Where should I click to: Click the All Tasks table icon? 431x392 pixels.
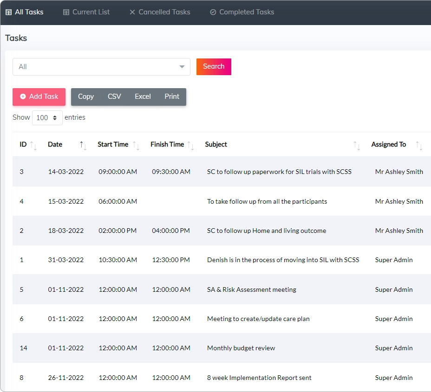point(9,12)
